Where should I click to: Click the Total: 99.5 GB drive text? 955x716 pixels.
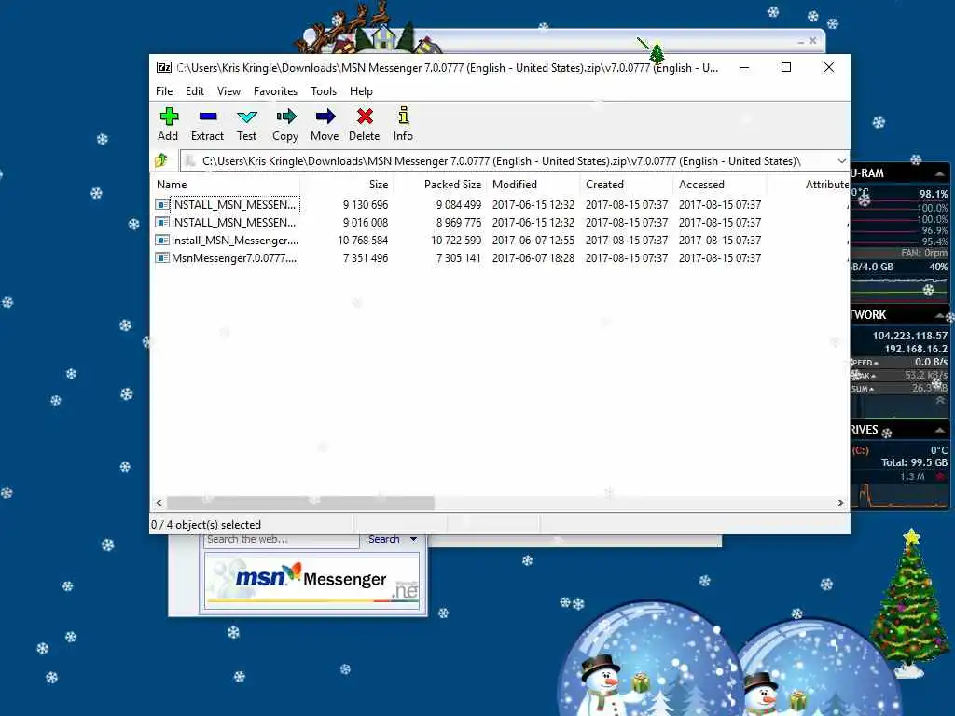(x=914, y=462)
